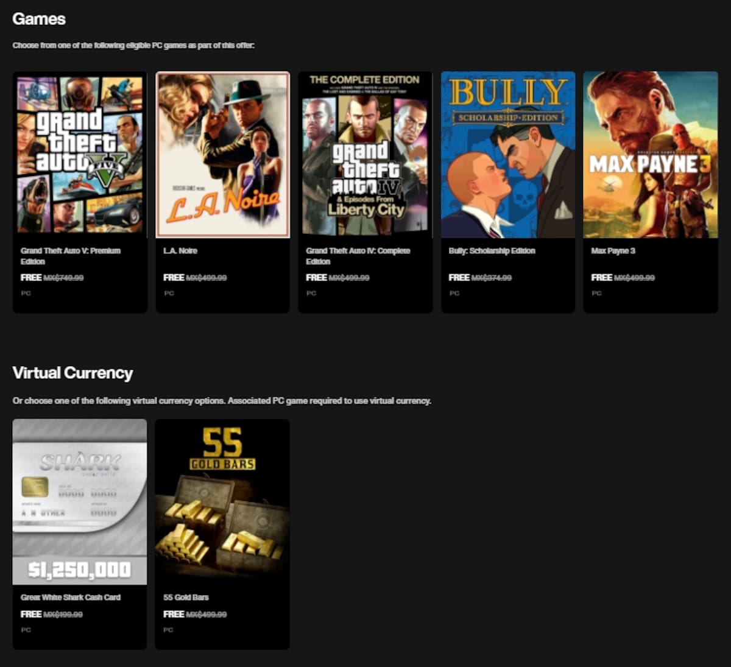The width and height of the screenshot is (731, 667).
Task: Pick the Bully Scholarship Edition cover art
Action: 508,155
